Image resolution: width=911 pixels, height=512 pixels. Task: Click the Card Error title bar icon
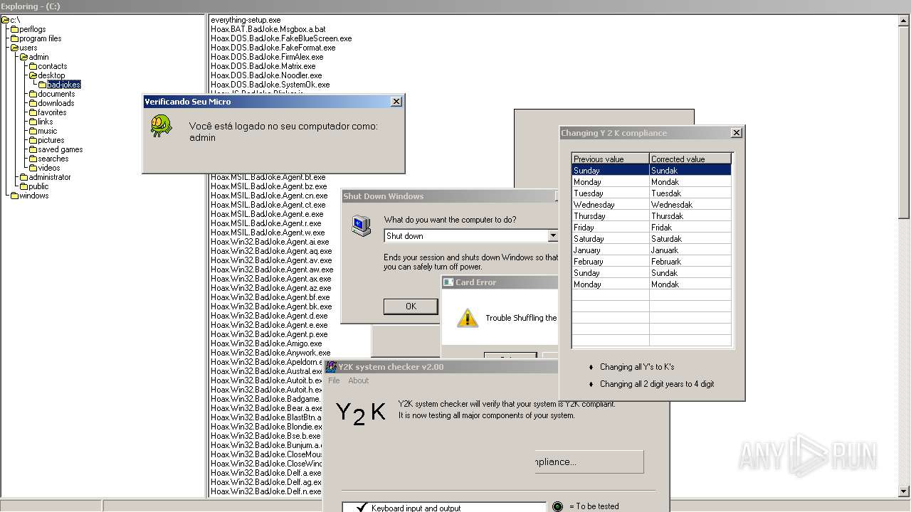[448, 282]
